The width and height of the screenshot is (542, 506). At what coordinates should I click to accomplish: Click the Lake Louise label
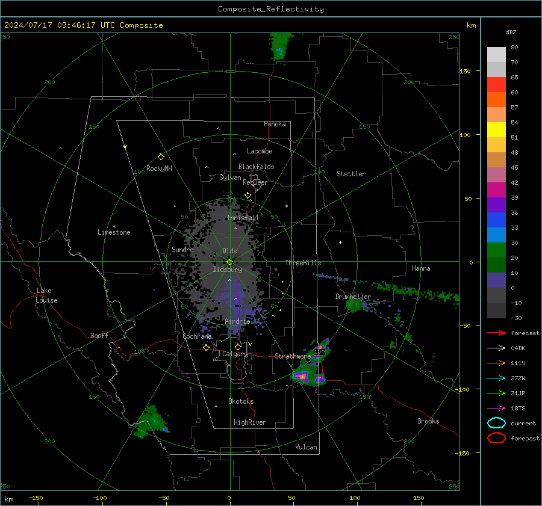[x=46, y=295]
